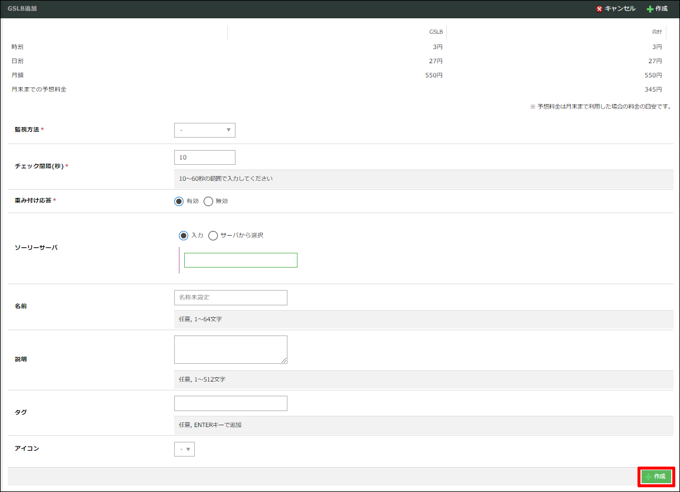Image resolution: width=680 pixels, height=492 pixels.
Task: Click the GSLB追加 dialog title
Action: tap(22, 9)
